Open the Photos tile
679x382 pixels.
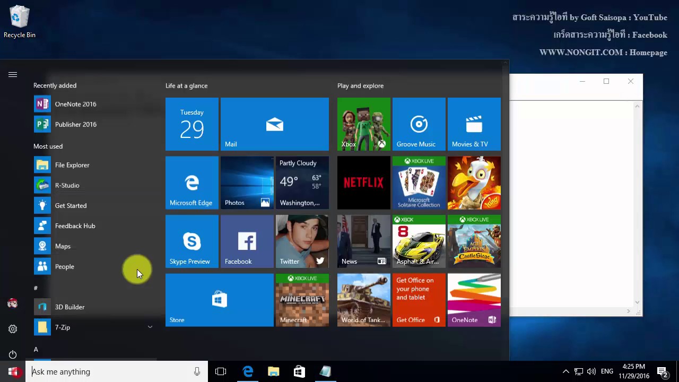click(x=247, y=183)
